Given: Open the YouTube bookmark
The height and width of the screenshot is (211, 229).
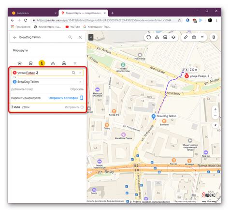Looking at the screenshot, I should tap(72, 27).
